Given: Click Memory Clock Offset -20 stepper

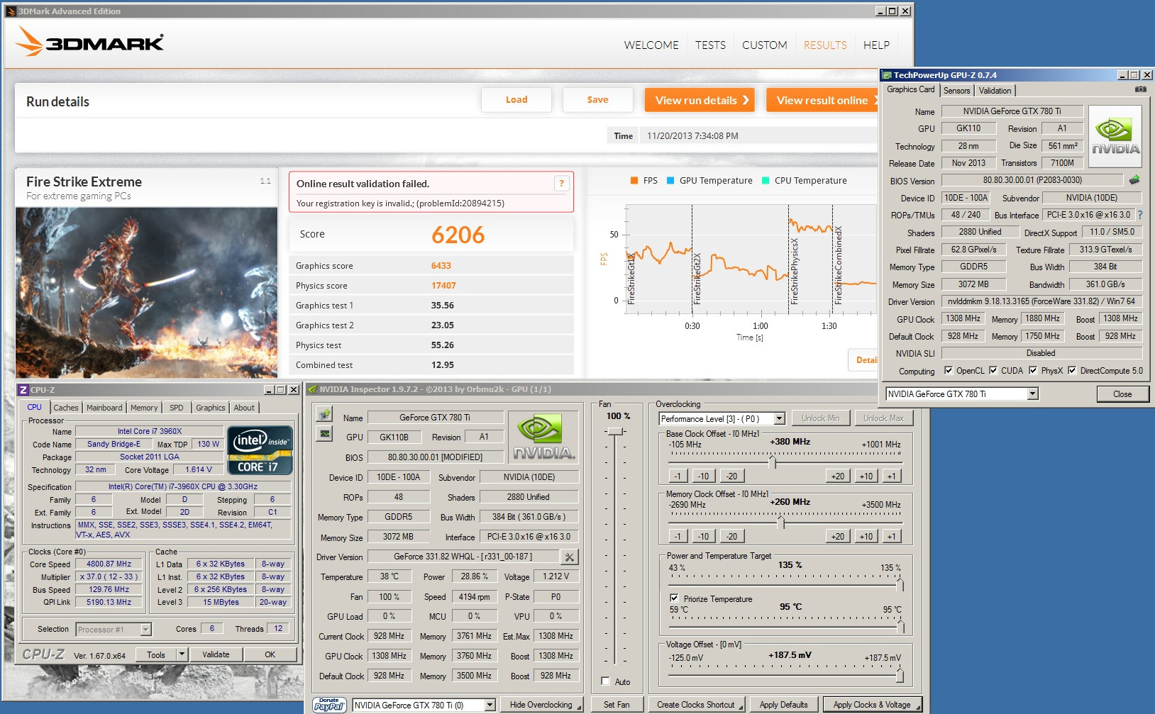Looking at the screenshot, I should pyautogui.click(x=731, y=536).
